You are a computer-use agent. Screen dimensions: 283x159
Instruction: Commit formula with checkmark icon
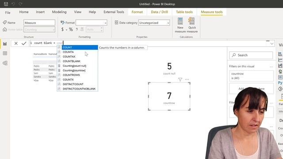click(24, 43)
